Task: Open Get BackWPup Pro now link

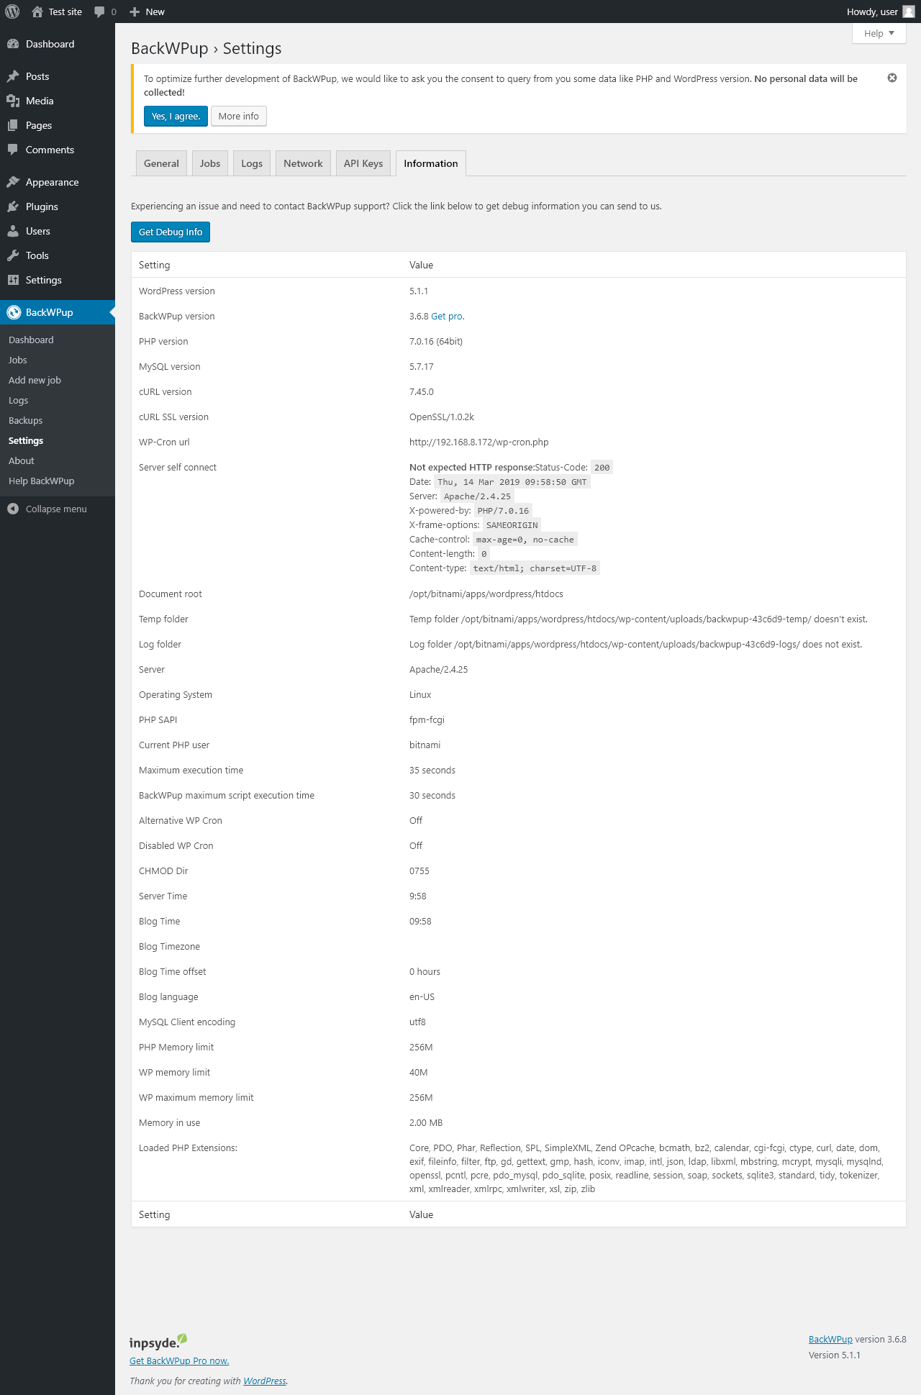Action: tap(179, 1360)
